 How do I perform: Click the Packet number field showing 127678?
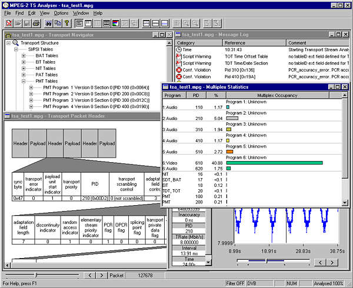coord(146,274)
